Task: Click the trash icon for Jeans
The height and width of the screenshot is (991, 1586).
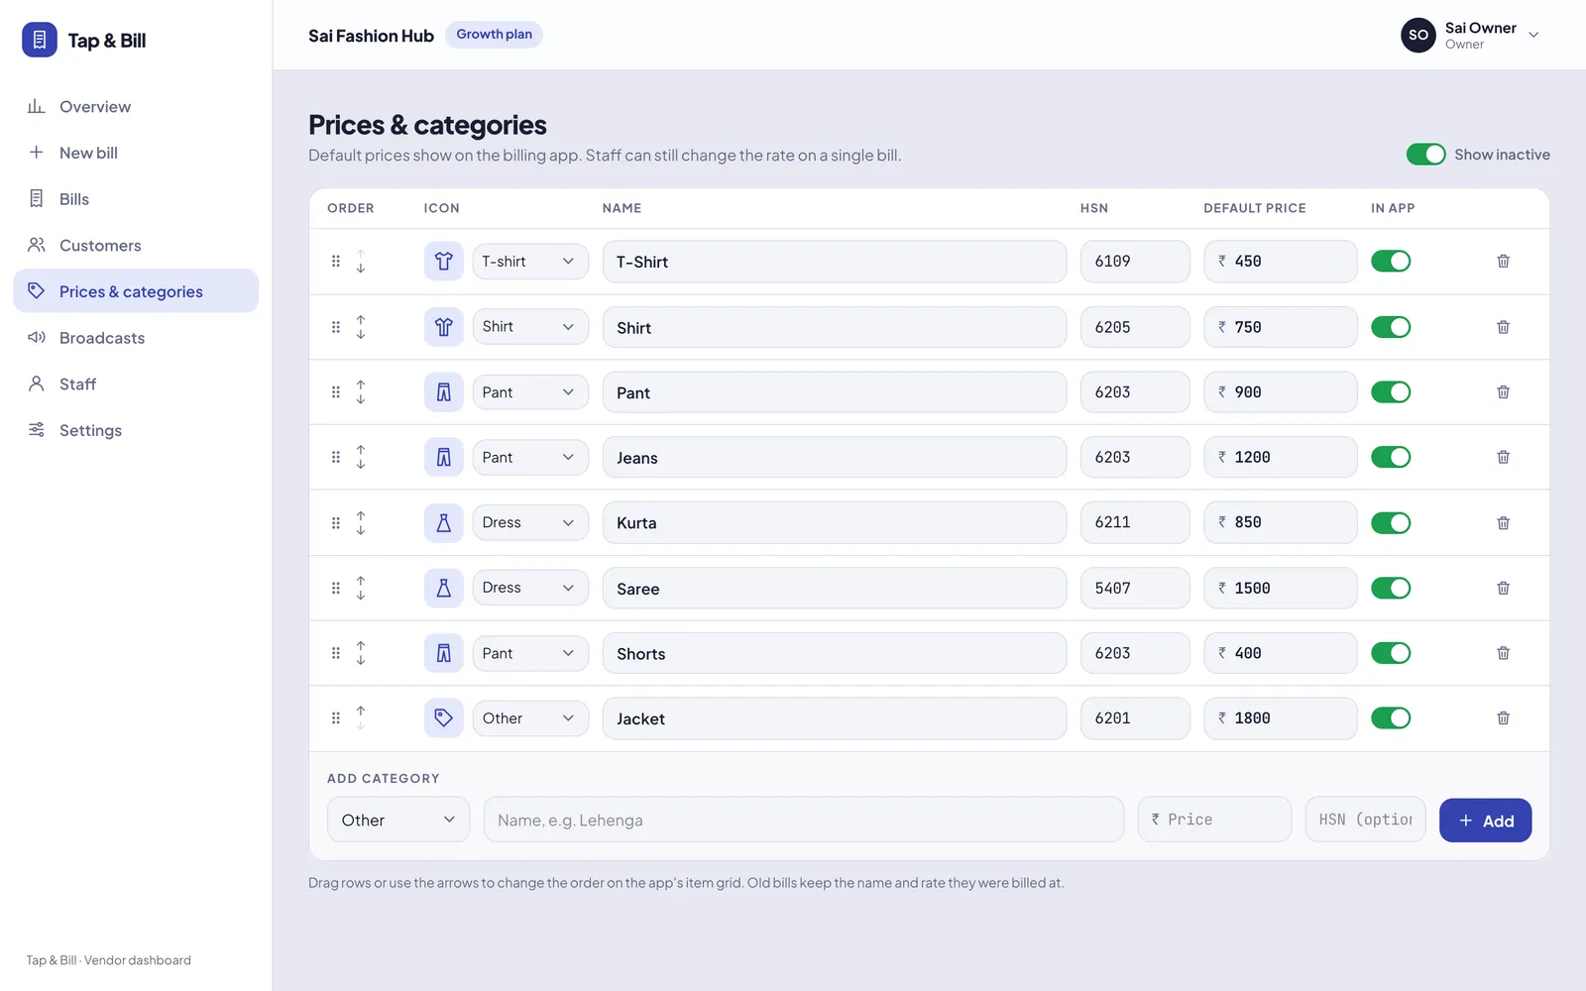Action: (1503, 457)
